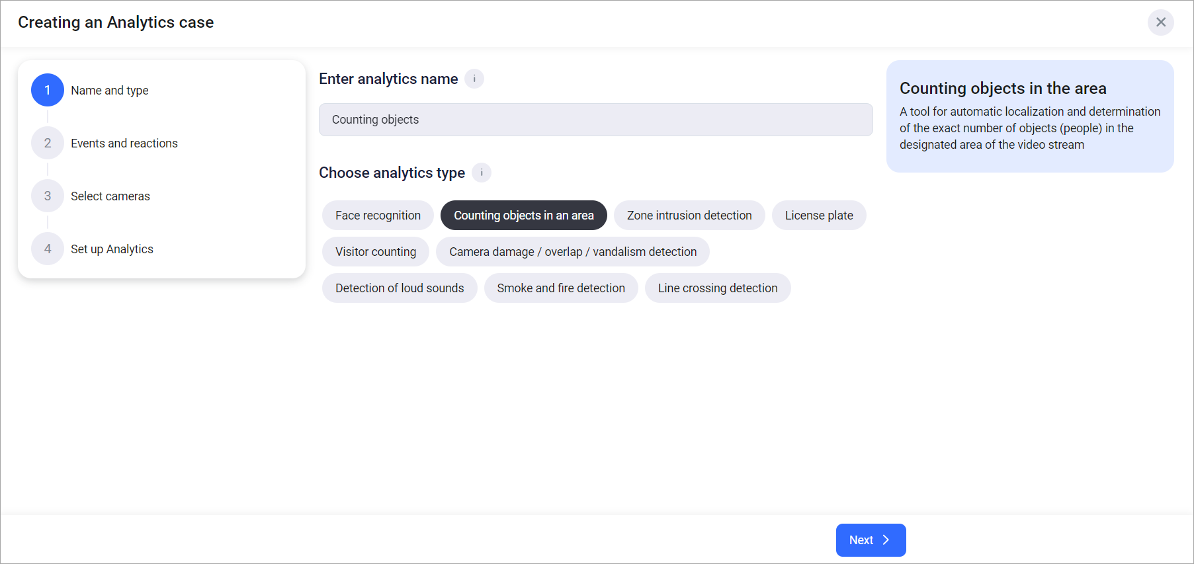The height and width of the screenshot is (564, 1194).
Task: Select Counting objects in an area type
Action: (x=523, y=216)
